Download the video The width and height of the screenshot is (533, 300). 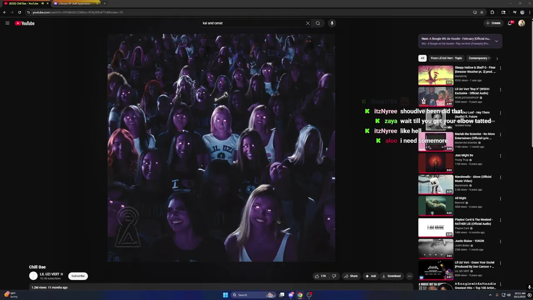[x=391, y=276]
